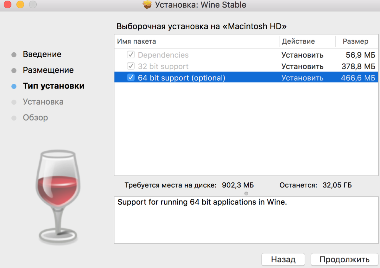This screenshot has width=380, height=268.
Task: Toggle the Dependencies checkbox
Action: [x=131, y=55]
